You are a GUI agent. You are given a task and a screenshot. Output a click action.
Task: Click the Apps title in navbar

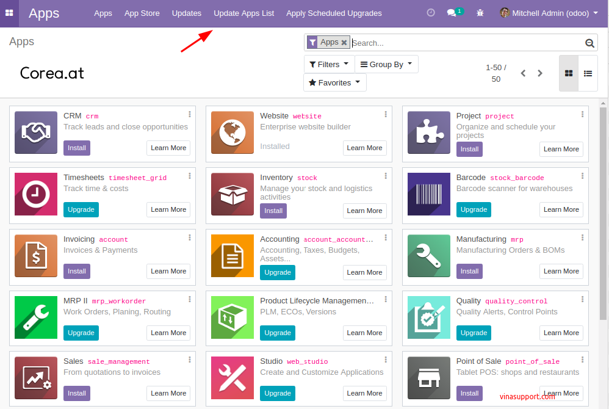(x=44, y=13)
